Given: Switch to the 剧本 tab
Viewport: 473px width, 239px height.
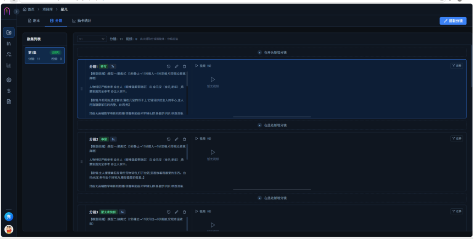Looking at the screenshot, I should pyautogui.click(x=34, y=21).
